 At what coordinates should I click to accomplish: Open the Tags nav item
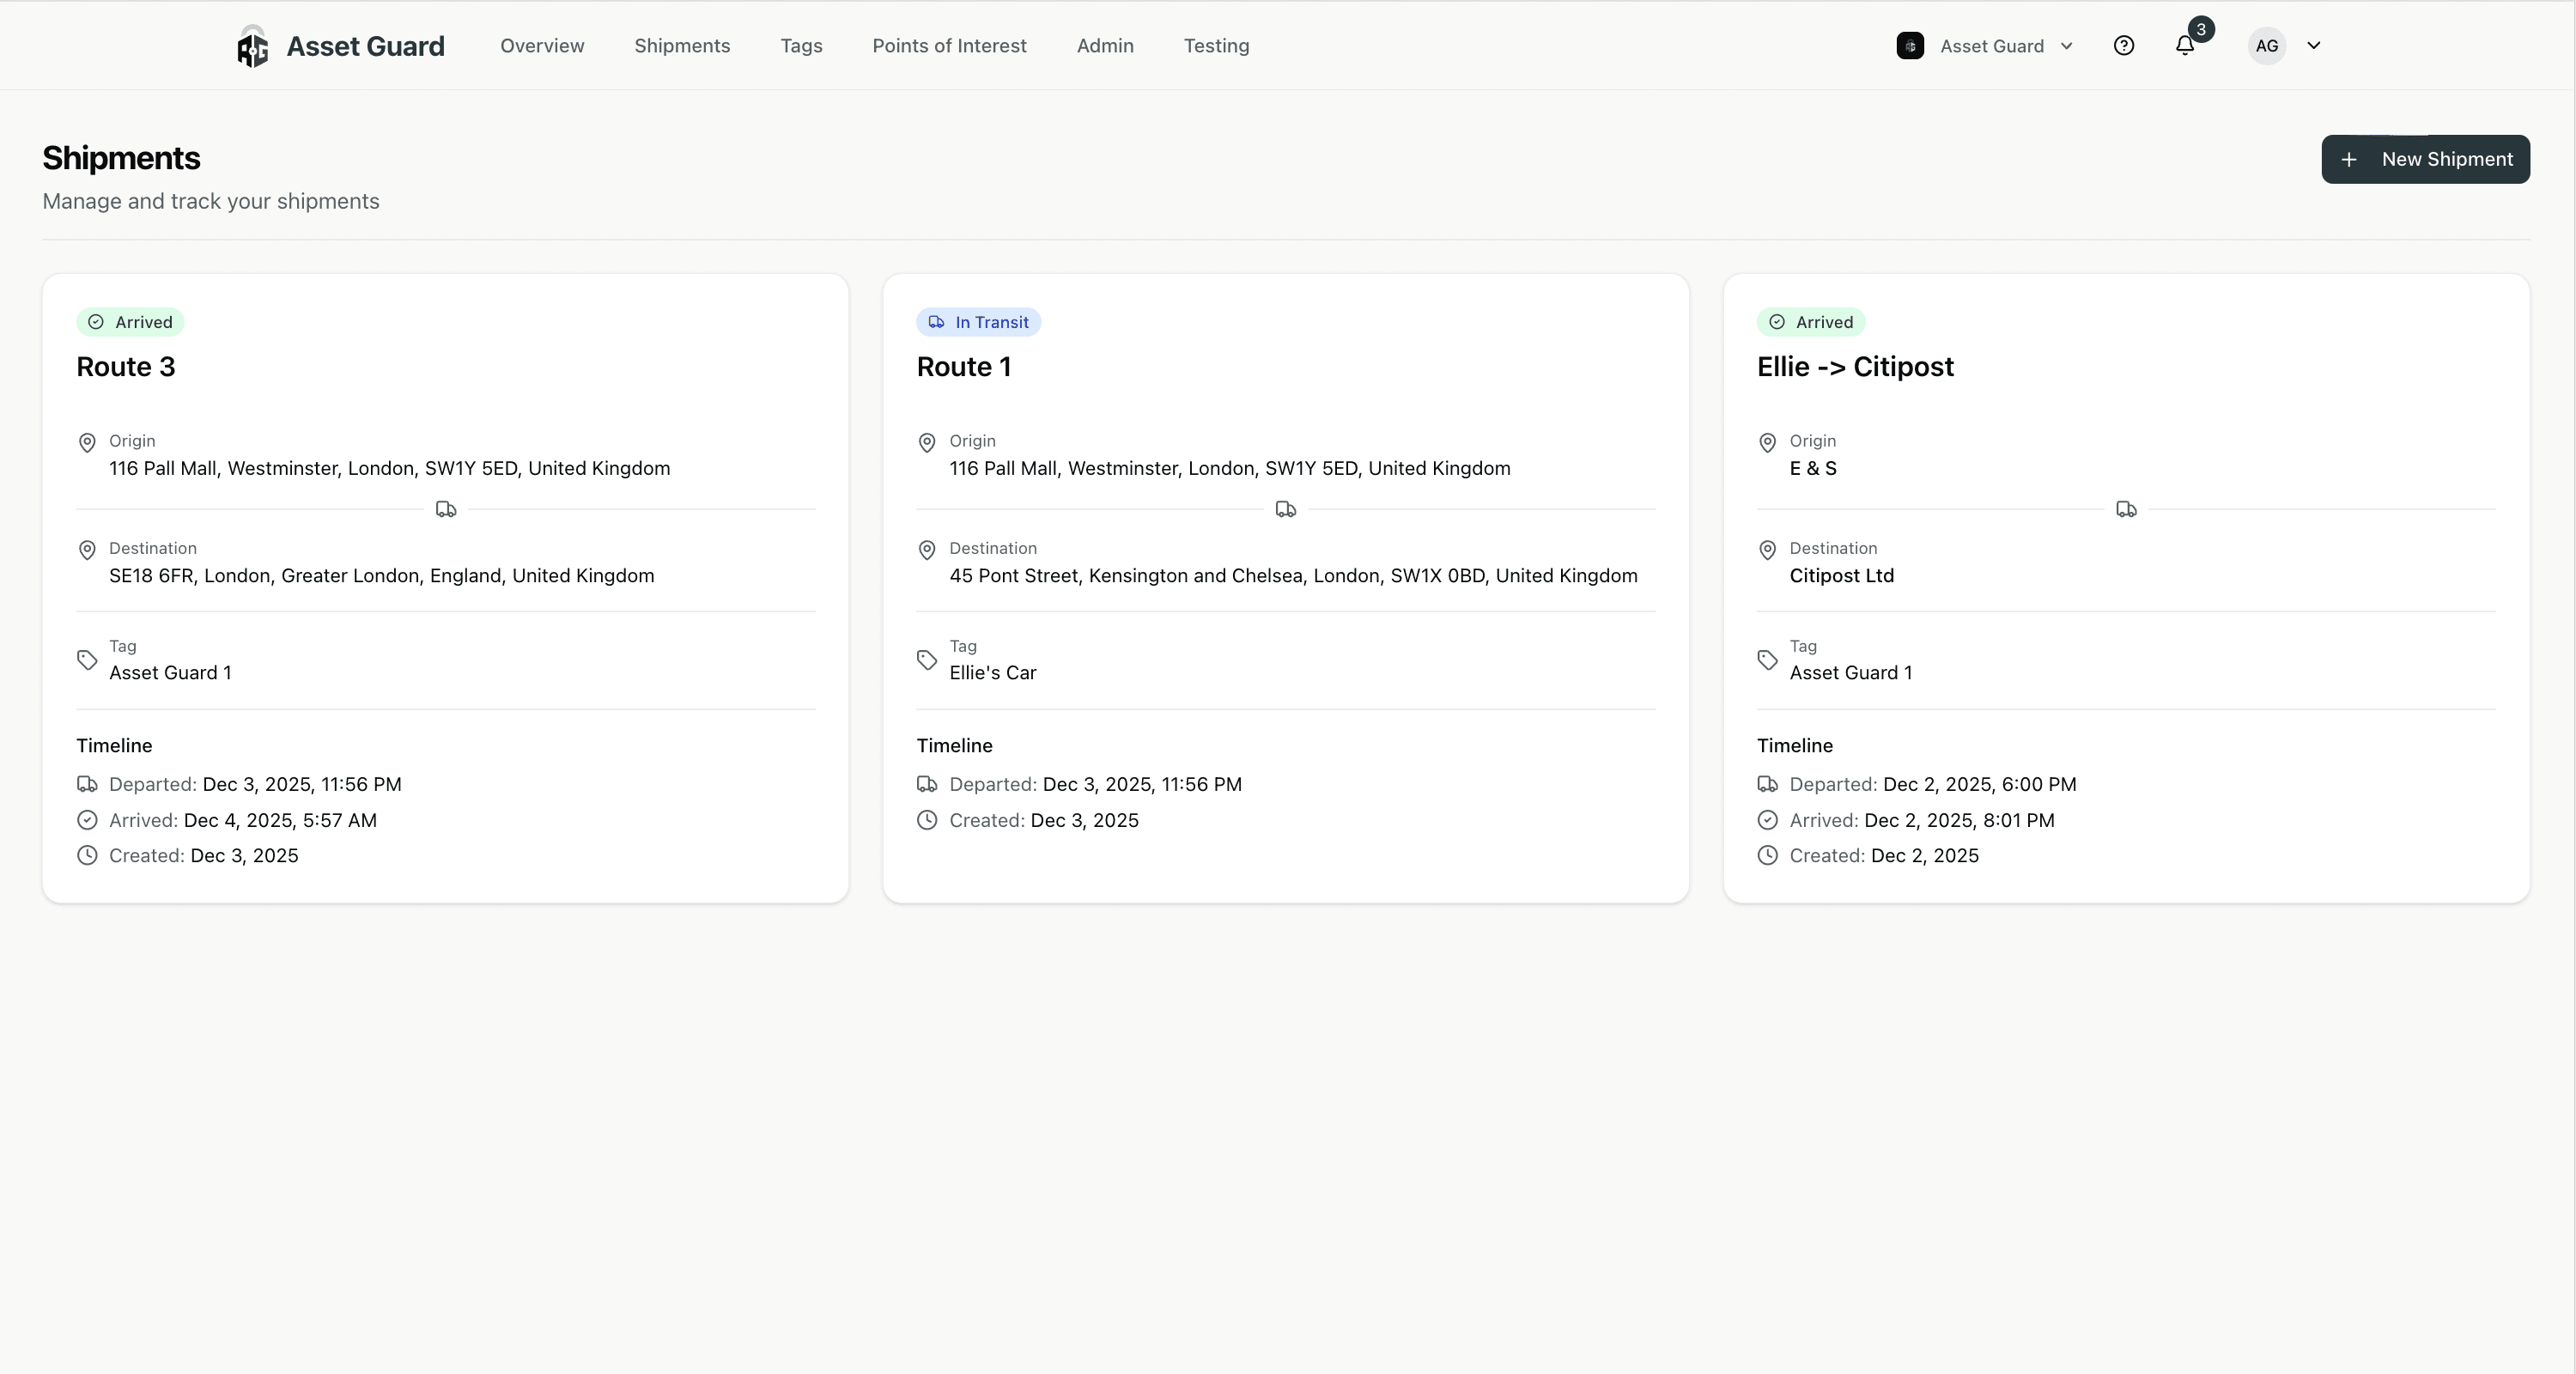click(x=801, y=46)
